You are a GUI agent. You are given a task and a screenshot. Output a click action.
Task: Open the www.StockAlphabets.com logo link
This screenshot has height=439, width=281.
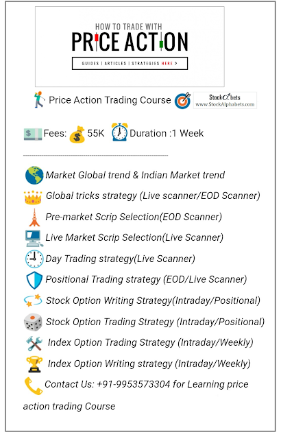225,100
